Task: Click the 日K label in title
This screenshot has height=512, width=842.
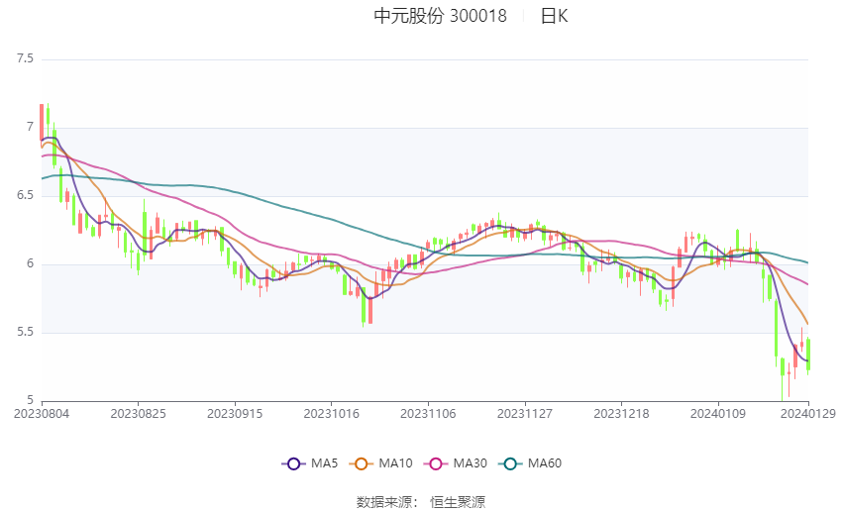Action: (554, 16)
